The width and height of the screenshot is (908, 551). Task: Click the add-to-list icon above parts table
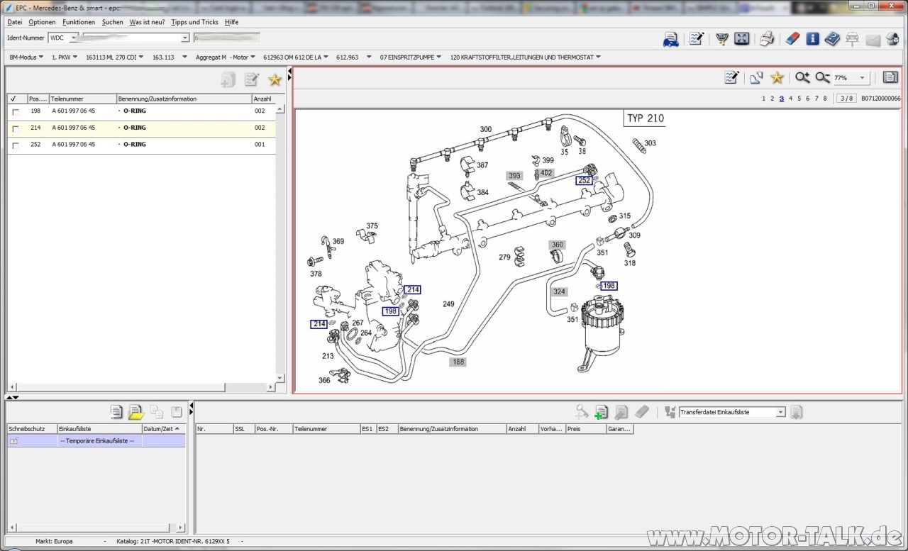coord(228,80)
